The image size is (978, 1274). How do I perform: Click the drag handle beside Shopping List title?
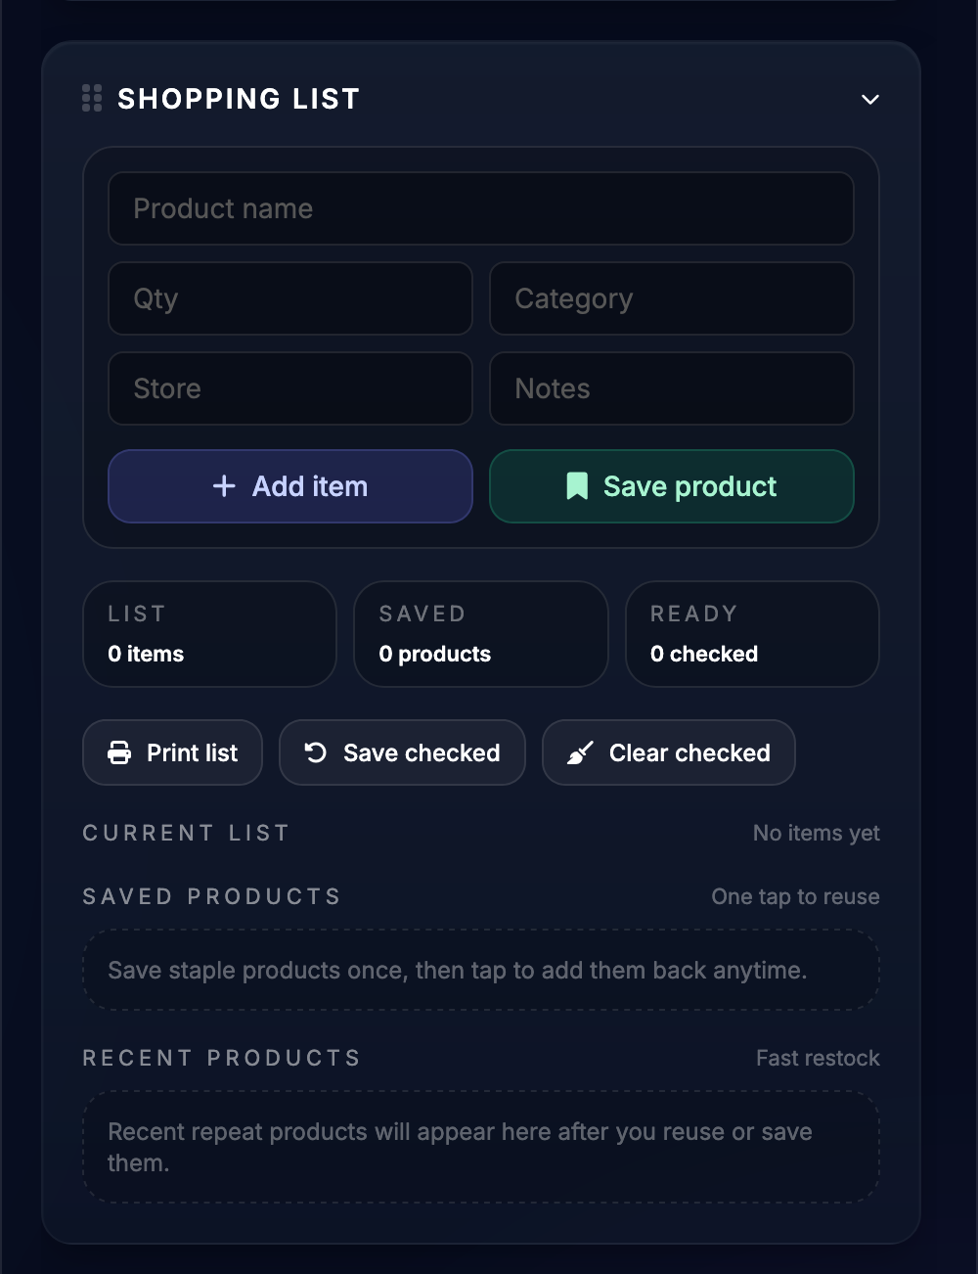point(92,98)
